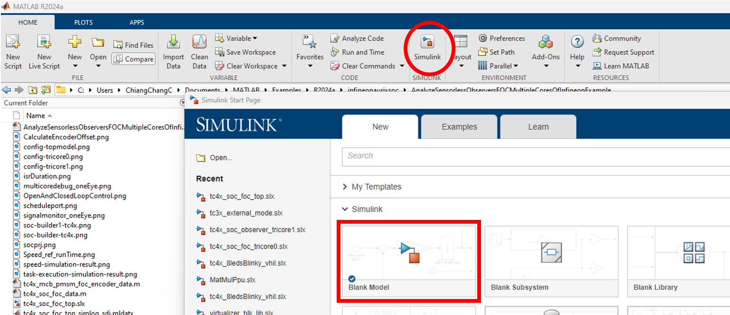
Task: Switch to the PLOTS ribbon tab
Action: pyautogui.click(x=83, y=22)
